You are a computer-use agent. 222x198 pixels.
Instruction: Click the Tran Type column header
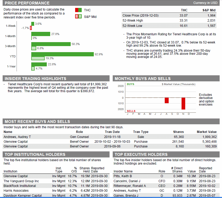(x=141, y=132)
